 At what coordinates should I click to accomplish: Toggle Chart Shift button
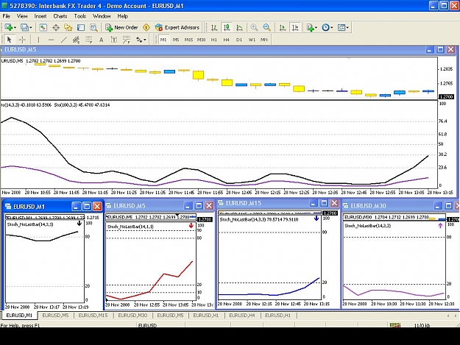pos(295,27)
